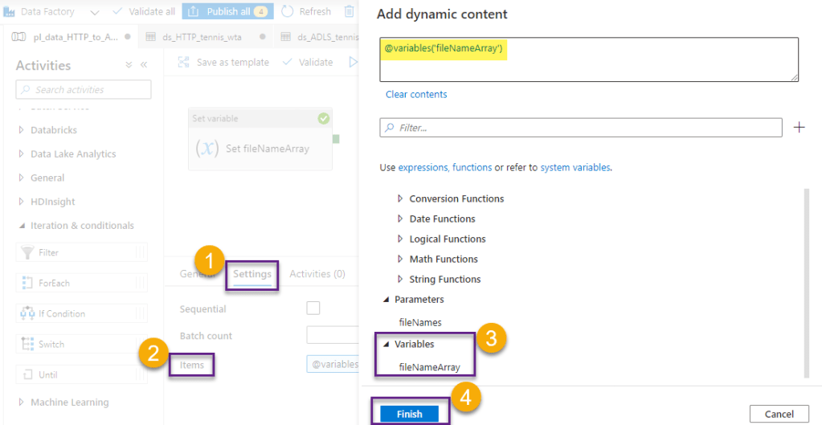Screen dimensions: 822x425
Task: Switch to the Settings tab
Action: (252, 274)
